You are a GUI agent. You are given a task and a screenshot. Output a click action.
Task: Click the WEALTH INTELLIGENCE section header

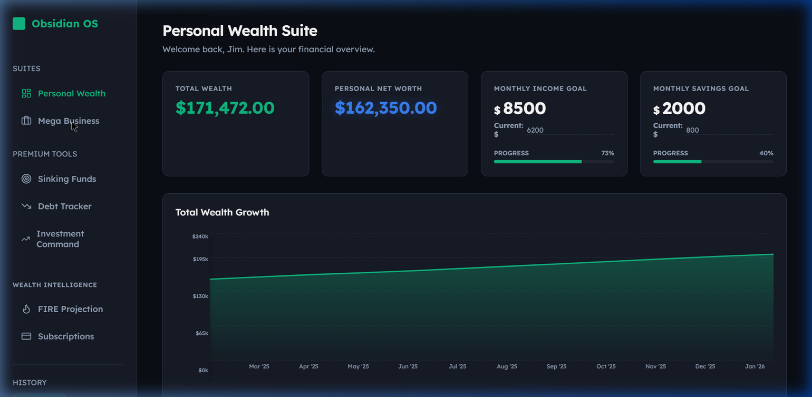pos(55,285)
